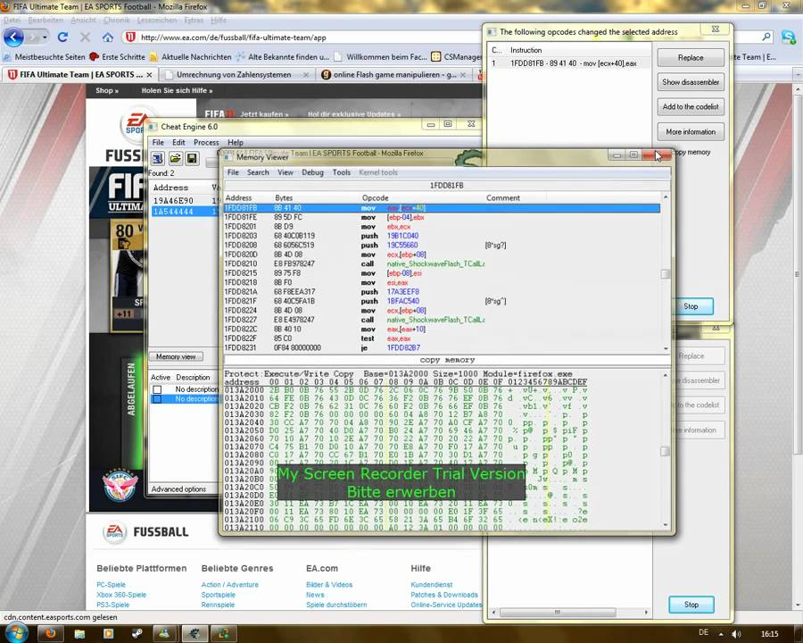Open Firefox back/forward history dropdown arrow
803x643 pixels.
click(45, 38)
